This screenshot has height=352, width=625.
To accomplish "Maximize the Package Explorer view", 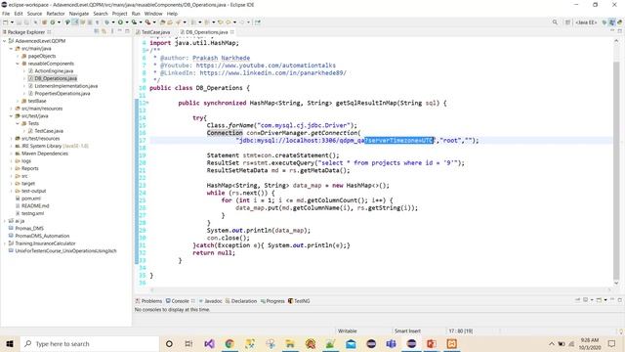I will [x=127, y=31].
